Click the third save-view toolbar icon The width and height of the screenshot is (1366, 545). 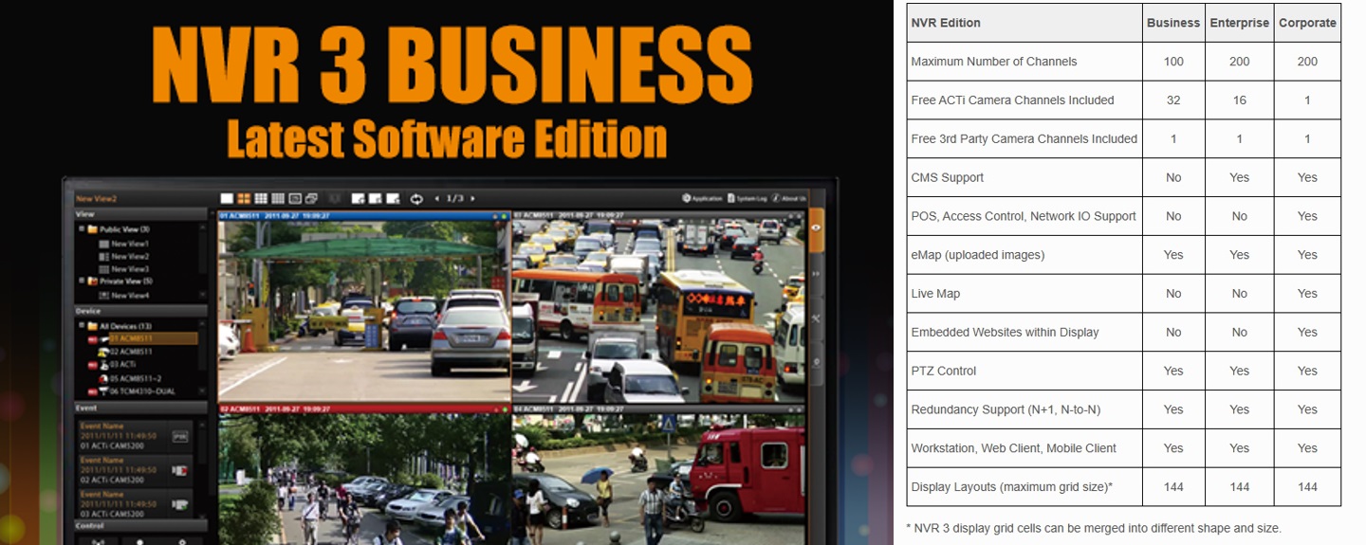(393, 198)
